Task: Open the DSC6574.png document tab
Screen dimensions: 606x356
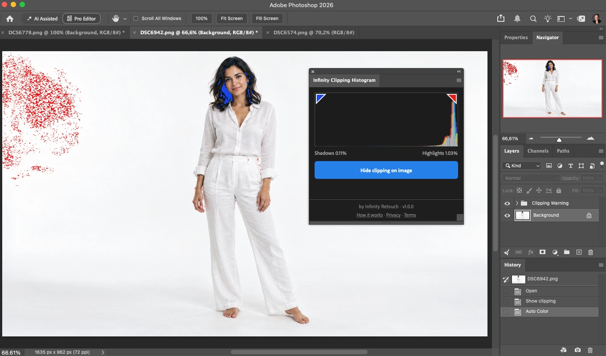Action: pos(314,32)
